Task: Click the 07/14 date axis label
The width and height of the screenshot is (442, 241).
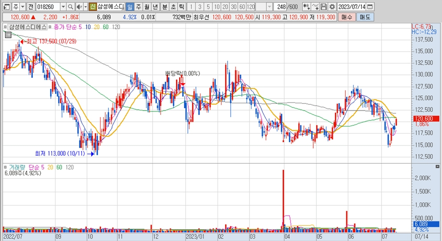Action: coord(422,237)
